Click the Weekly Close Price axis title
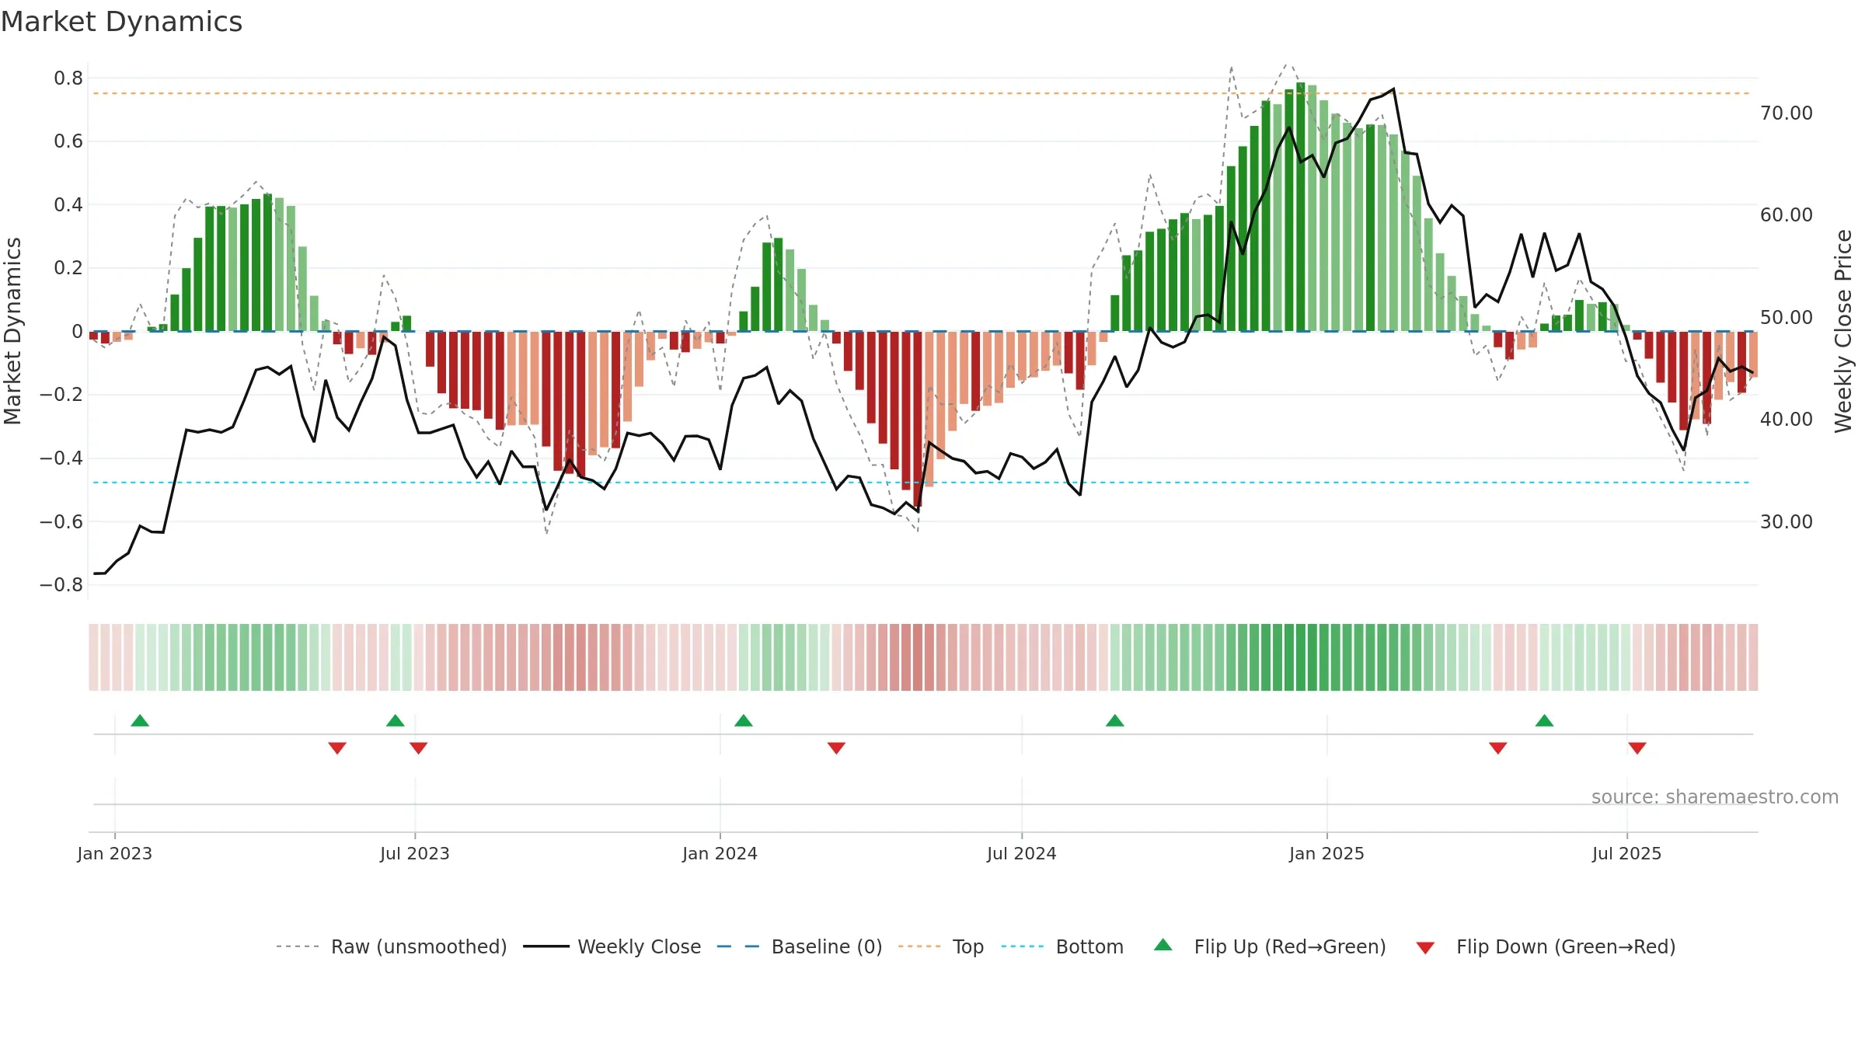Viewport: 1865px width, 1049px height. coord(1843,331)
